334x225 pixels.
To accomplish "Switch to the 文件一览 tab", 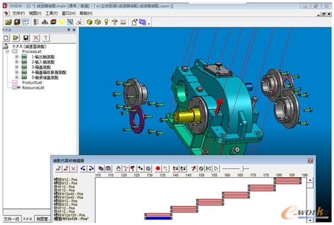I will click(x=11, y=219).
